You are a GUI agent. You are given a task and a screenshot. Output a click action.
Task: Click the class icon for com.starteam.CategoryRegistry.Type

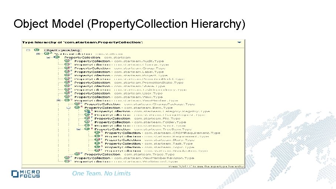[x=87, y=111]
